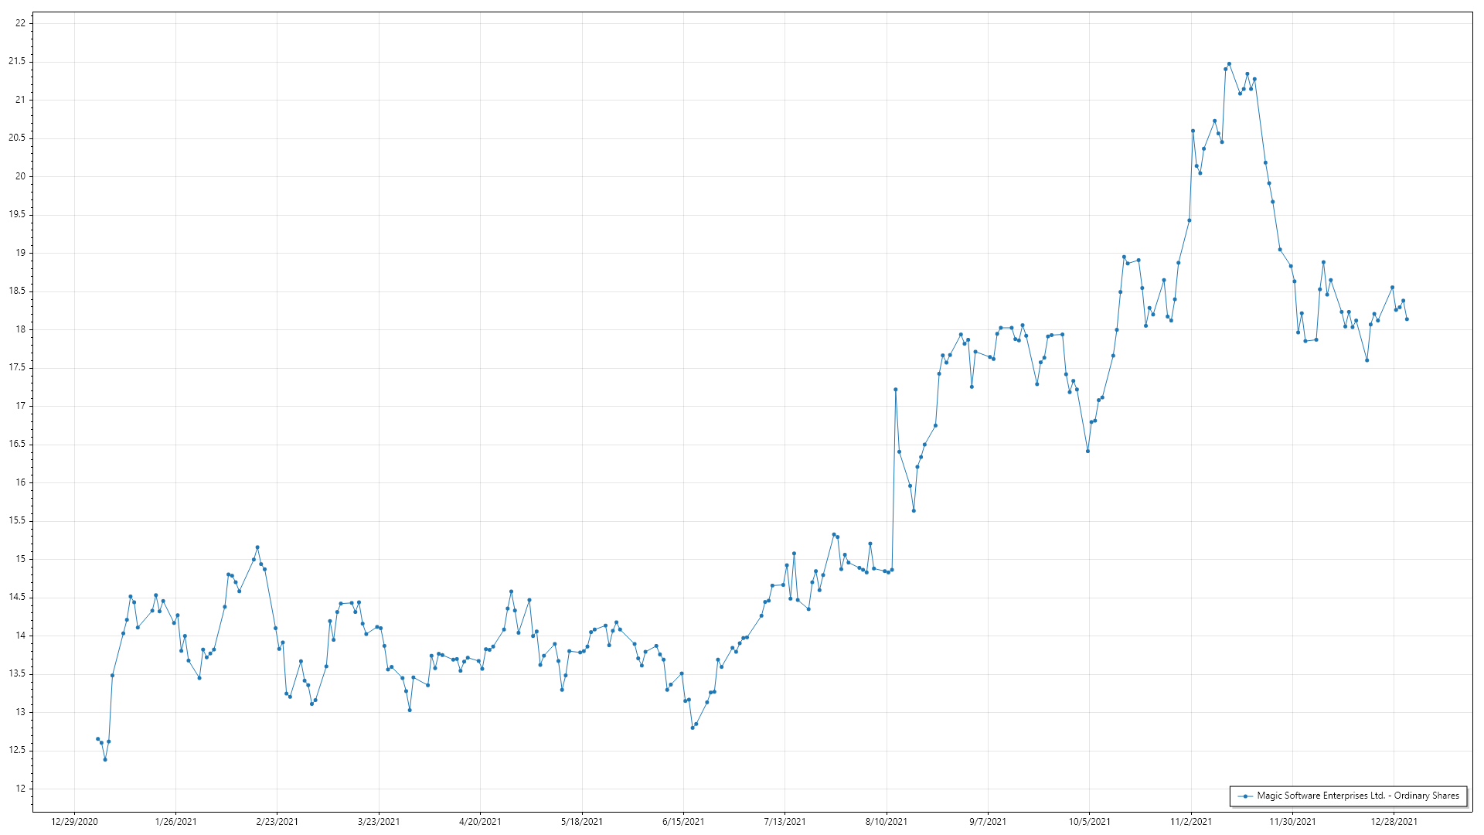Click the last data point of series
Viewport: 1484px width, 835px height.
(x=1407, y=319)
